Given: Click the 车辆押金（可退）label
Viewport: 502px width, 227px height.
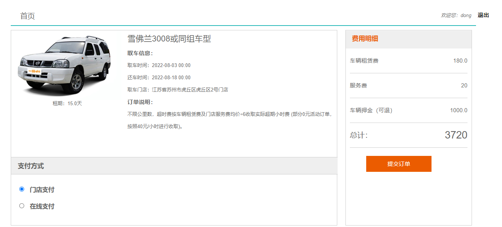Looking at the screenshot, I should point(371,110).
